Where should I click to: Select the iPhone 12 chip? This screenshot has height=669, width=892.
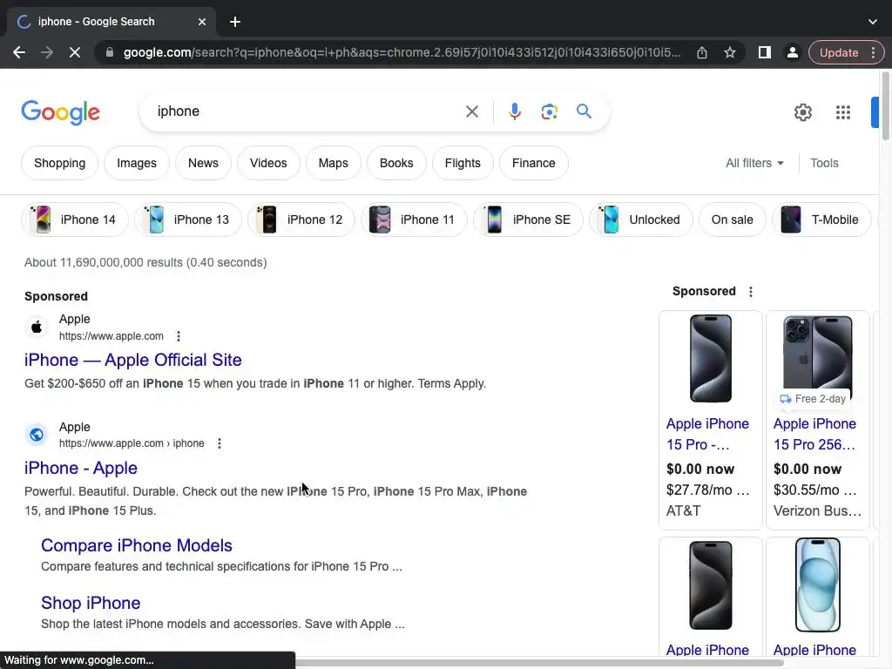click(x=301, y=220)
